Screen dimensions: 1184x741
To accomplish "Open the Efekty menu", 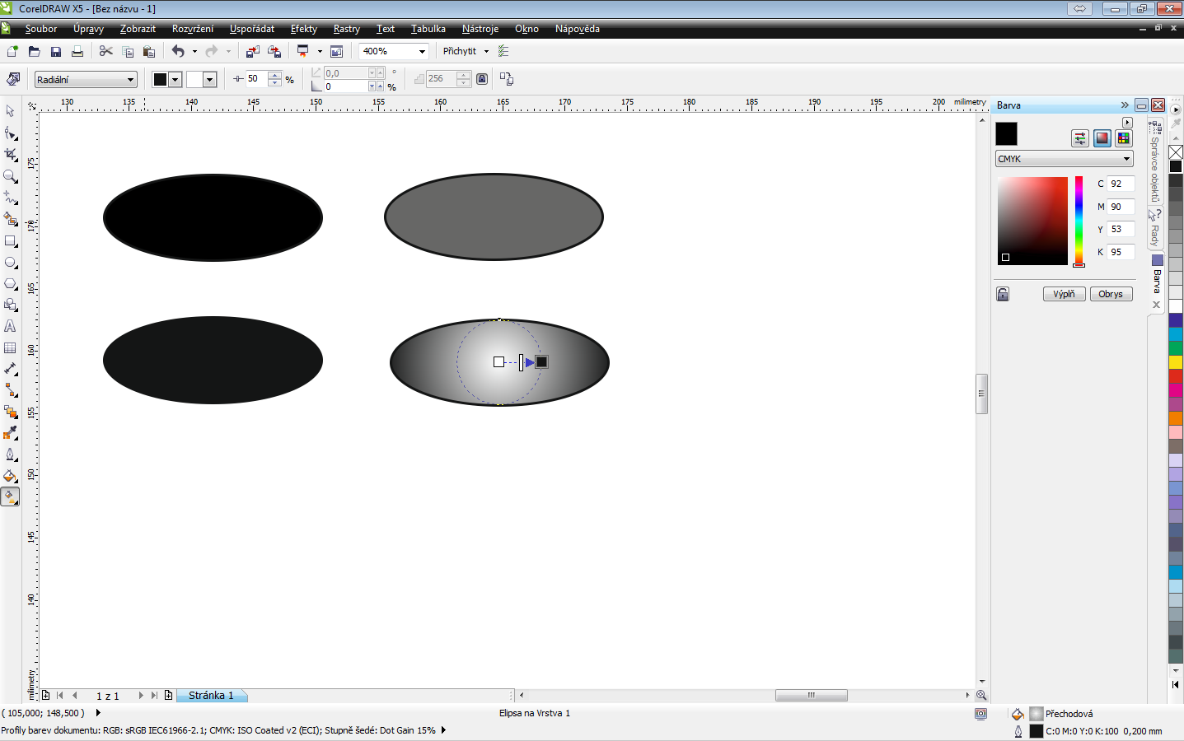I will coord(303,29).
